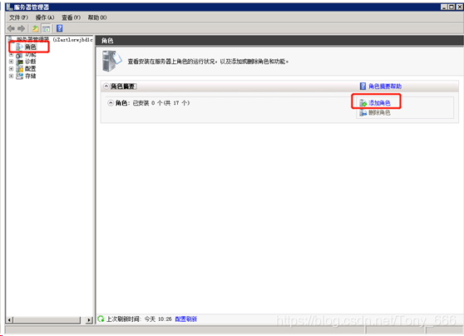The height and width of the screenshot is (336, 464).
Task: Select the 存储 tree item
Action: 30,76
